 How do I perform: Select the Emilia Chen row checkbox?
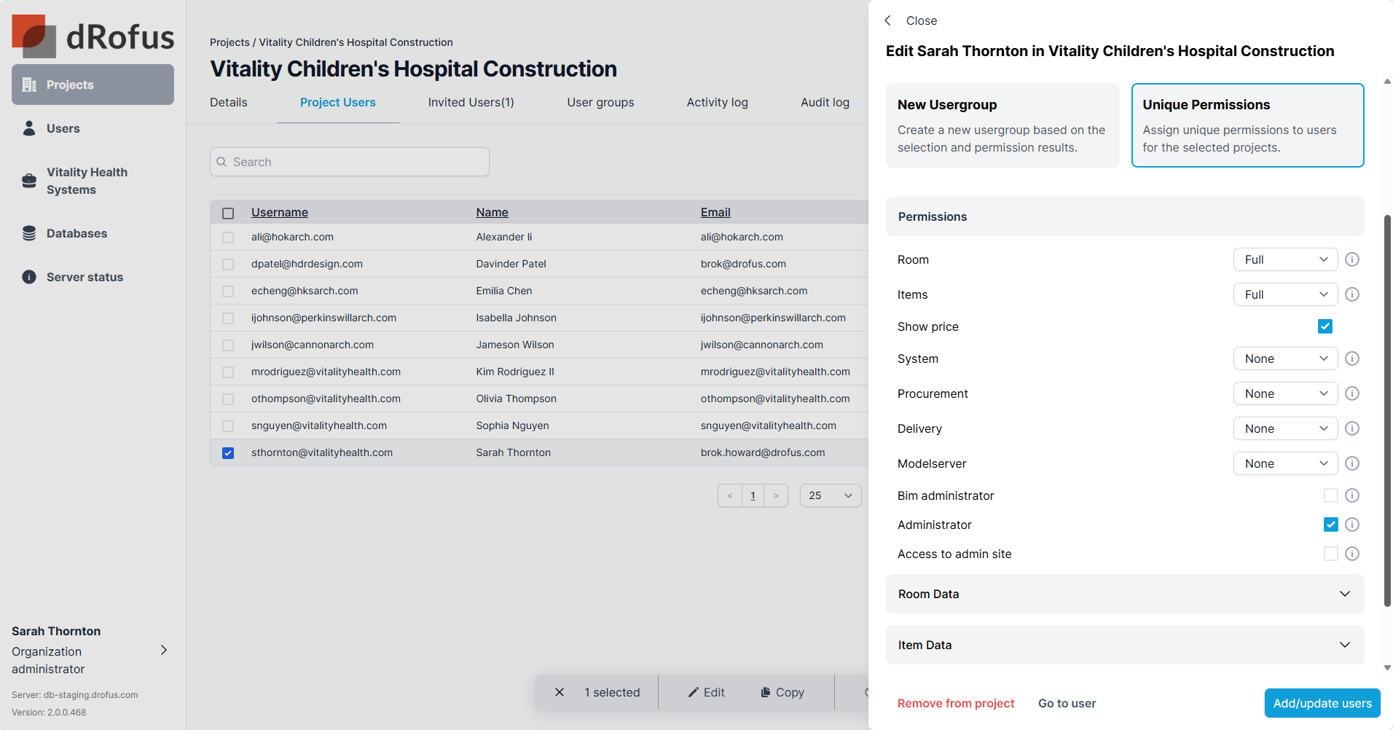click(x=228, y=291)
